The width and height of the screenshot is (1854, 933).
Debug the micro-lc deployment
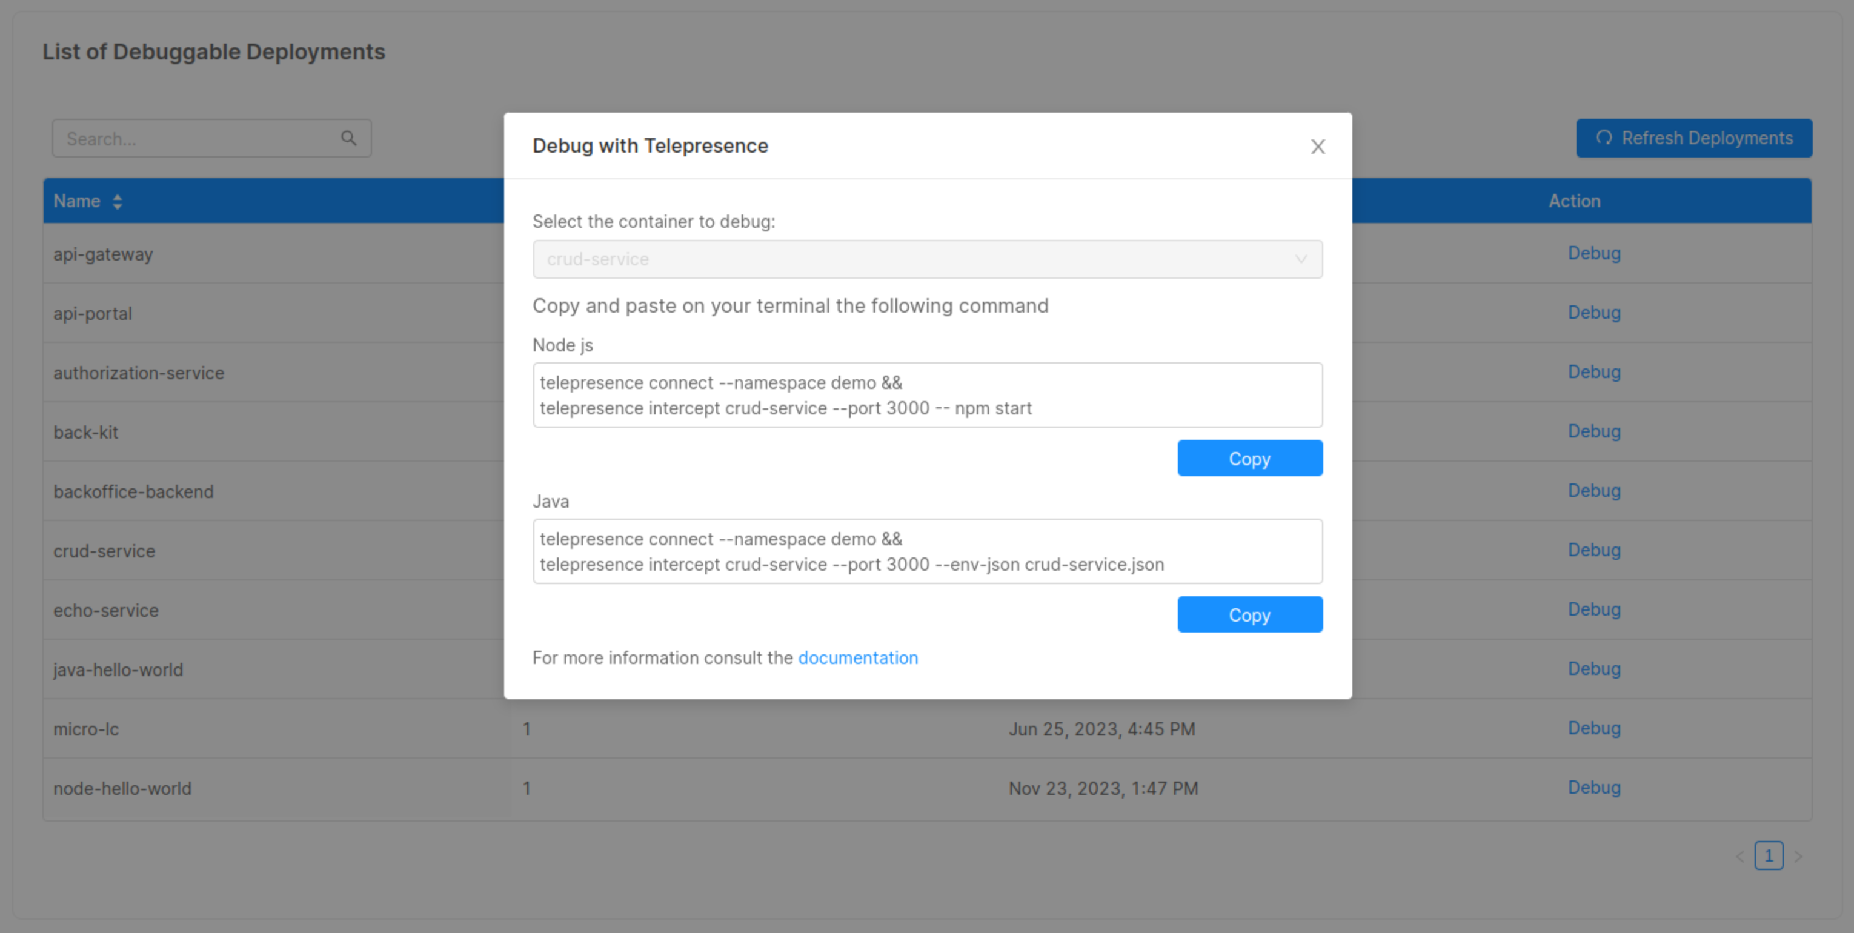click(x=1593, y=728)
